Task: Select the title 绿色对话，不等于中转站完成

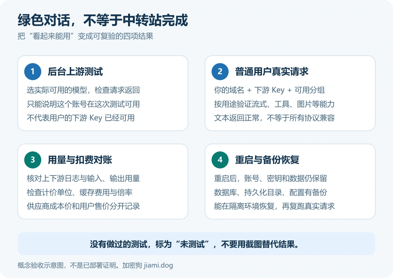Action: tap(103, 21)
